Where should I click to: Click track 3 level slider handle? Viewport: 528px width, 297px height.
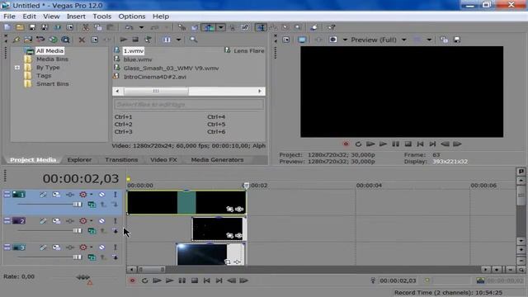[78, 257]
